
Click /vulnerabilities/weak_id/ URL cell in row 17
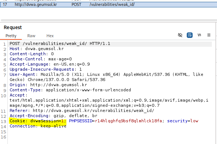pyautogui.click(x=112, y=4)
